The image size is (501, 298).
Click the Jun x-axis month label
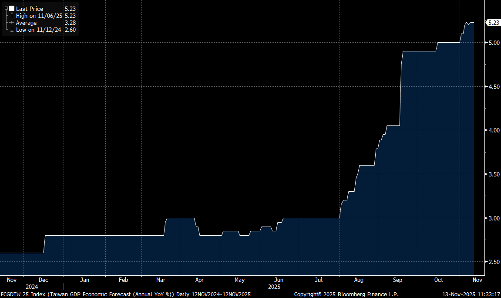click(x=279, y=280)
